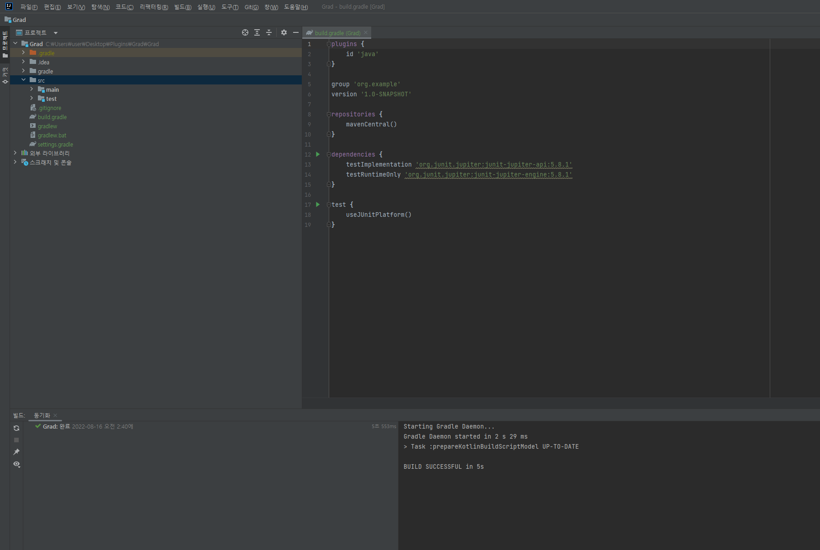The image size is (820, 550).
Task: Open the Git(G) menu
Action: pyautogui.click(x=251, y=7)
